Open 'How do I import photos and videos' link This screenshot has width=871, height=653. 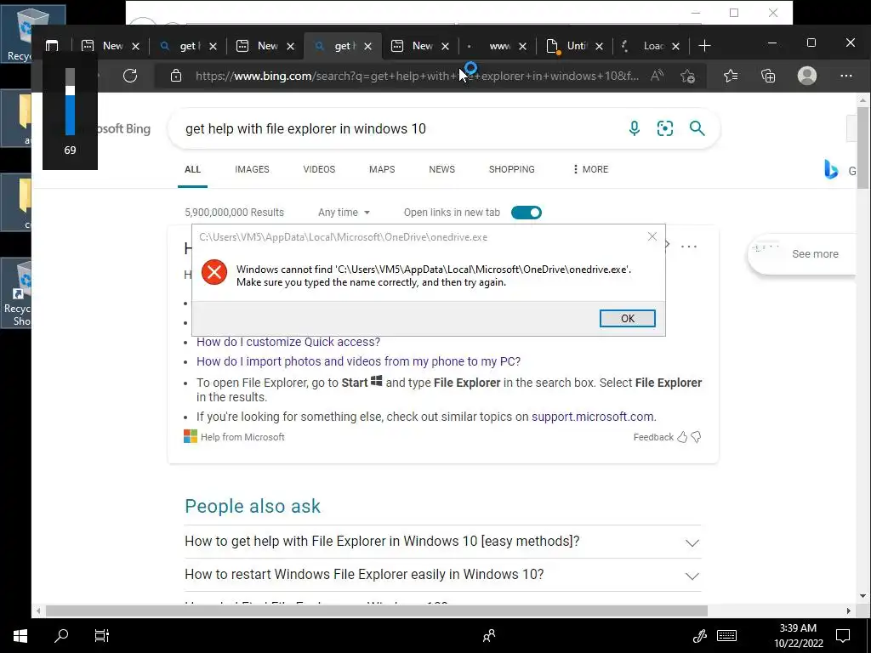[358, 361]
